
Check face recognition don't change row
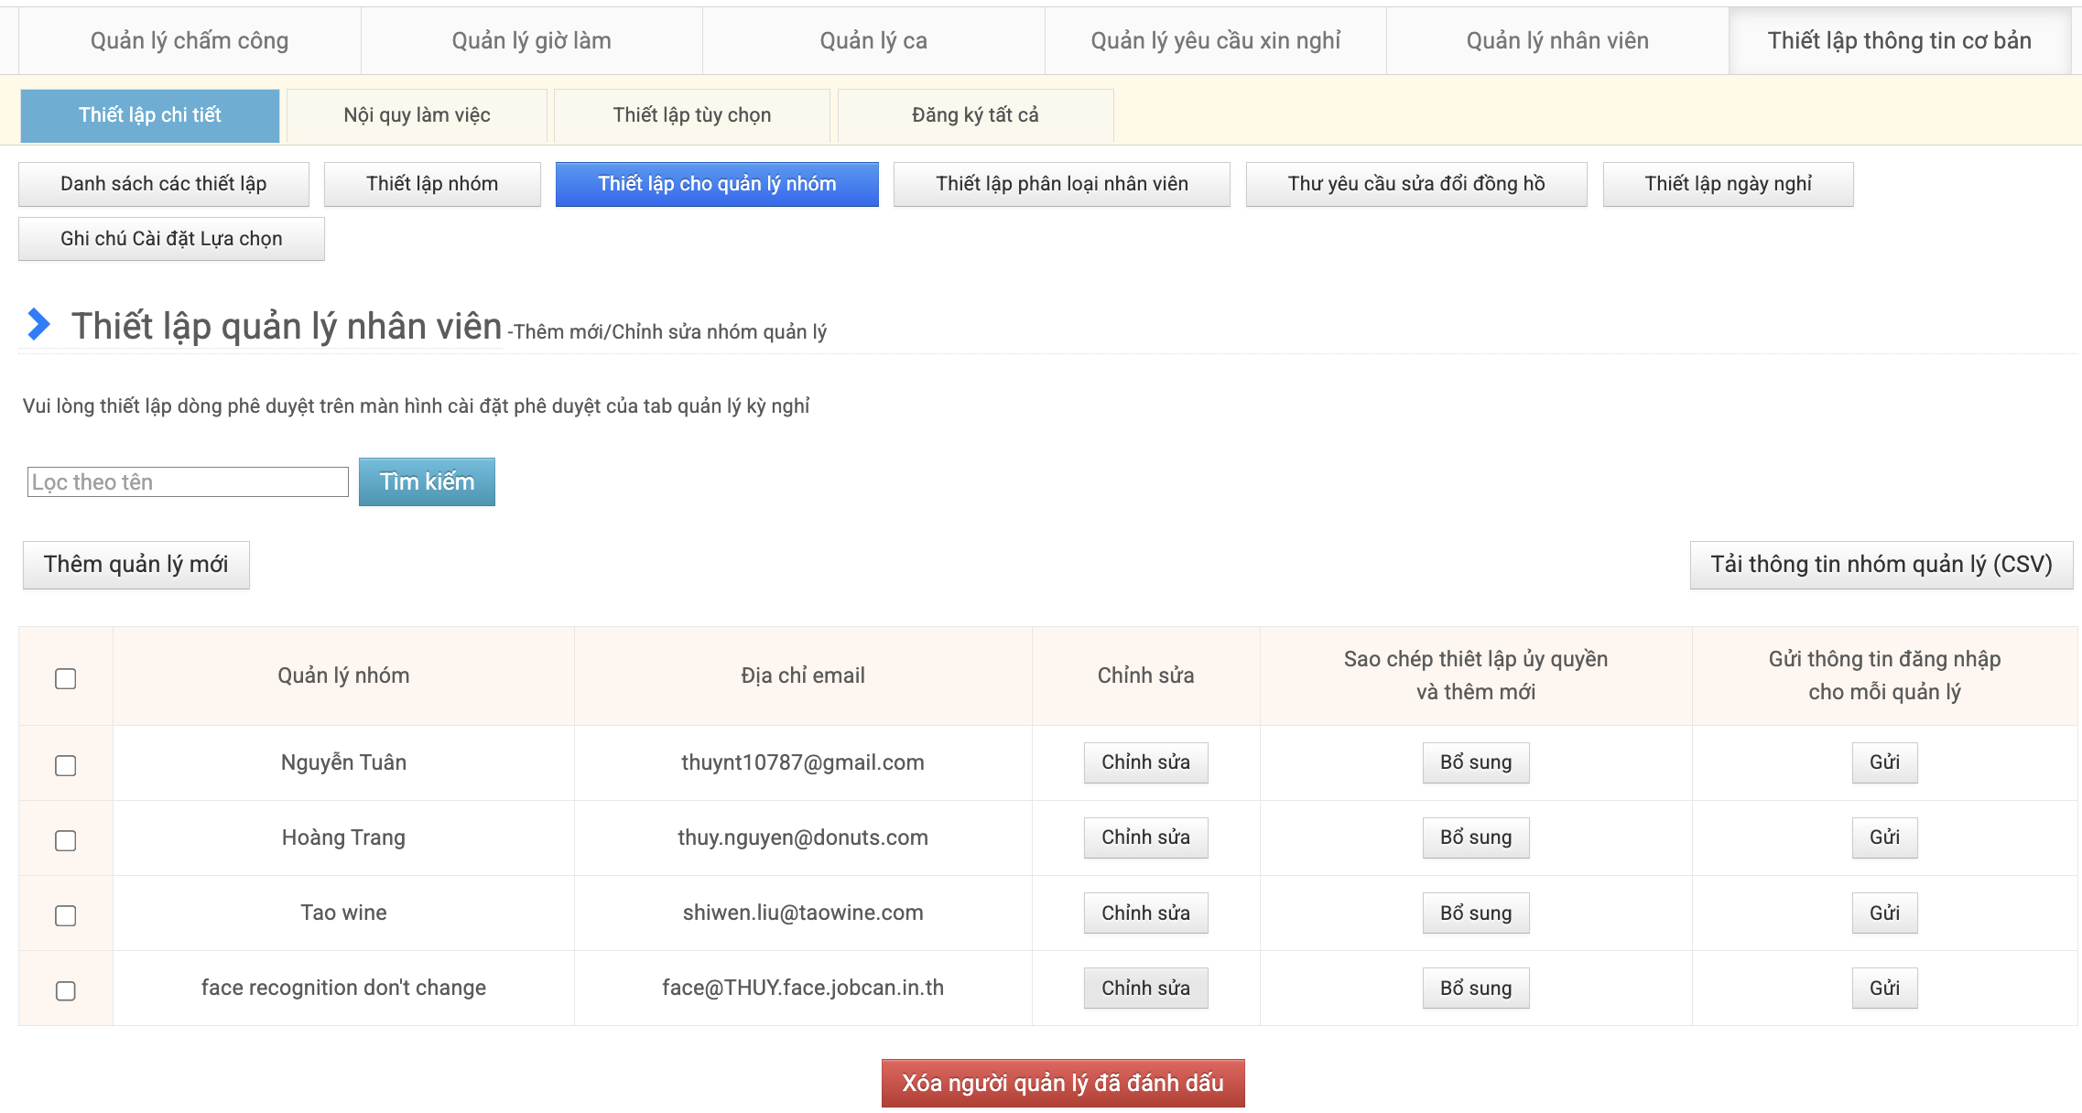pos(66,990)
